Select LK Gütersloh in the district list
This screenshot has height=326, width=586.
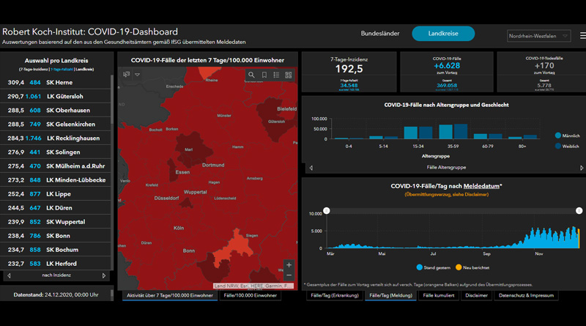tap(56, 96)
